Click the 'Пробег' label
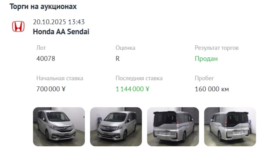This screenshot has width=261, height=166. click(204, 78)
